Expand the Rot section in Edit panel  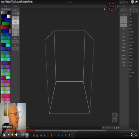point(124,34)
